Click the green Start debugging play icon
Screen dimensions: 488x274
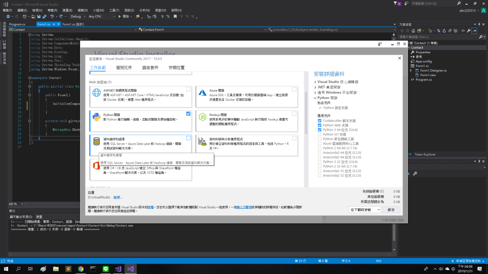coord(120,17)
